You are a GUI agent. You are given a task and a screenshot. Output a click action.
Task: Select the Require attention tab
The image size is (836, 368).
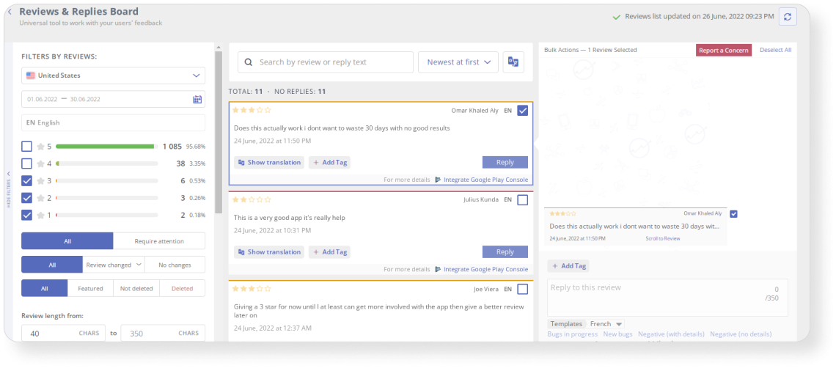tap(159, 241)
